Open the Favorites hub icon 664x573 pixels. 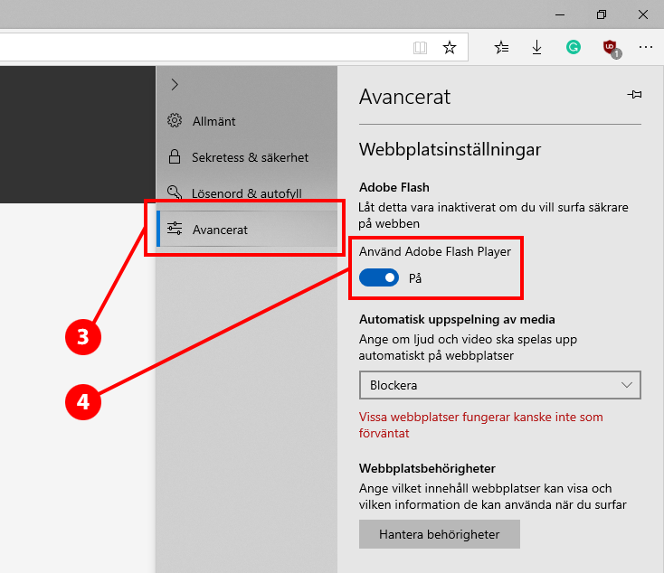click(502, 48)
